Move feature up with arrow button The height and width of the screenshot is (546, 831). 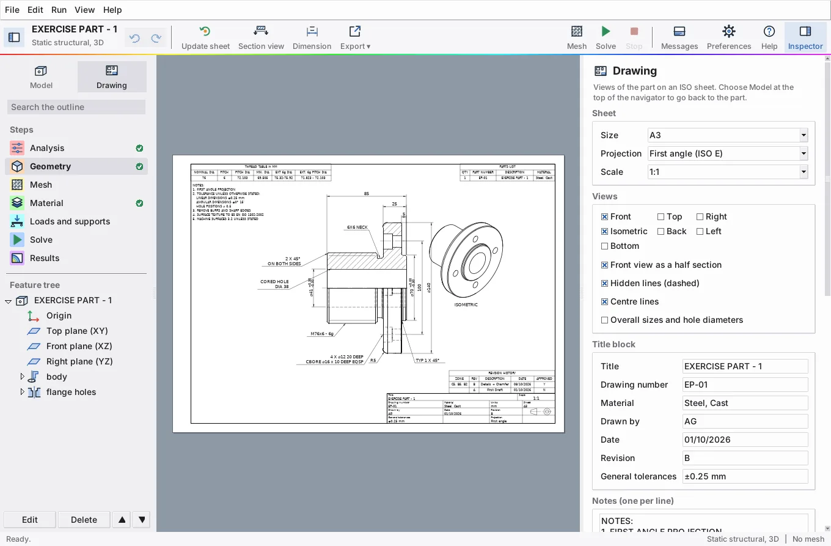(122, 520)
